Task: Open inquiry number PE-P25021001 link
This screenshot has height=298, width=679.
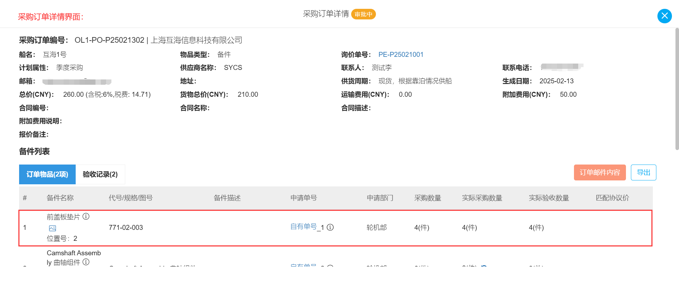Action: (401, 55)
